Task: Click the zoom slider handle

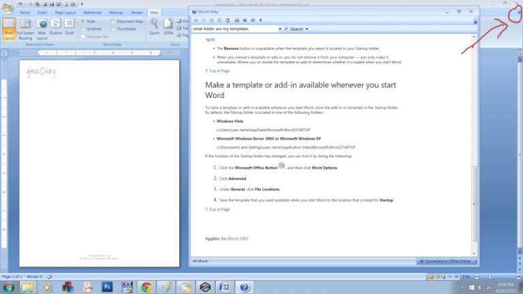Action: coord(490,277)
